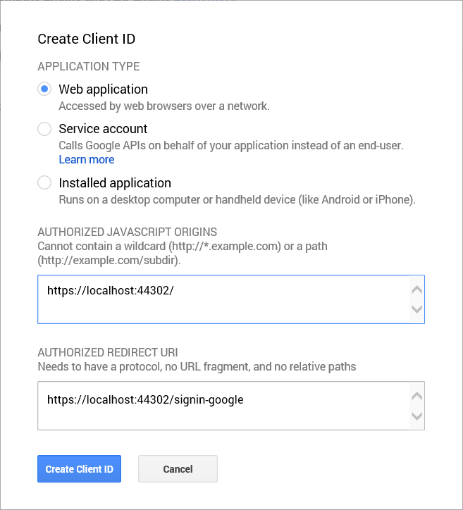Click the Create Client ID button

point(79,469)
